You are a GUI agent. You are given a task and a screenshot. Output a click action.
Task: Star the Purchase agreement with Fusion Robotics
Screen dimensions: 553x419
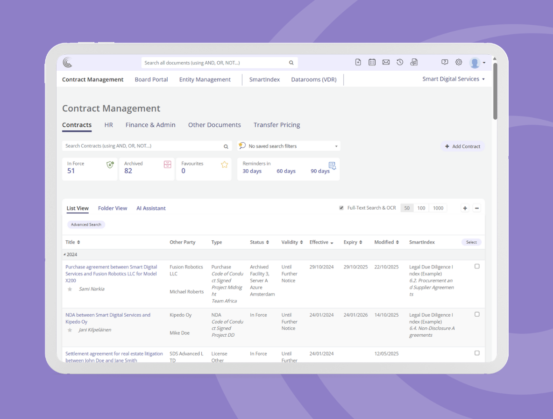click(x=69, y=289)
